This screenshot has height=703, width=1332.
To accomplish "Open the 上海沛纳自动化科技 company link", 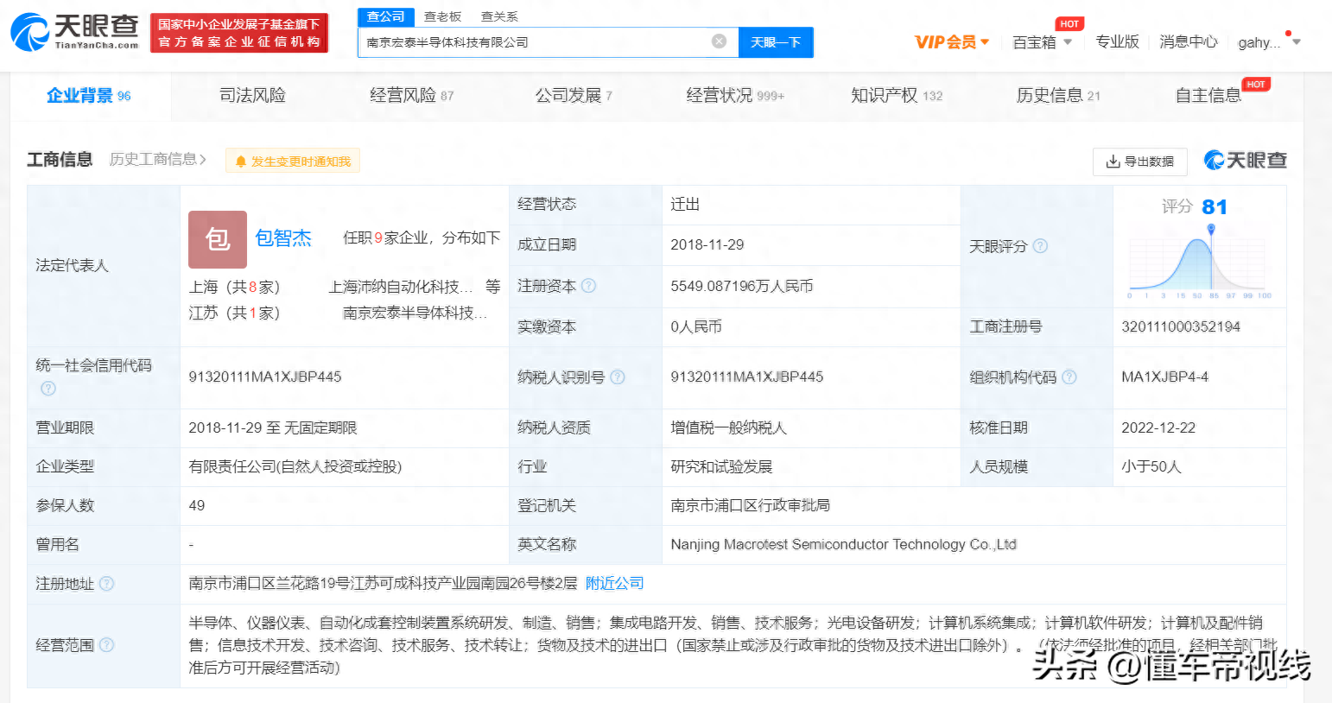I will (401, 287).
